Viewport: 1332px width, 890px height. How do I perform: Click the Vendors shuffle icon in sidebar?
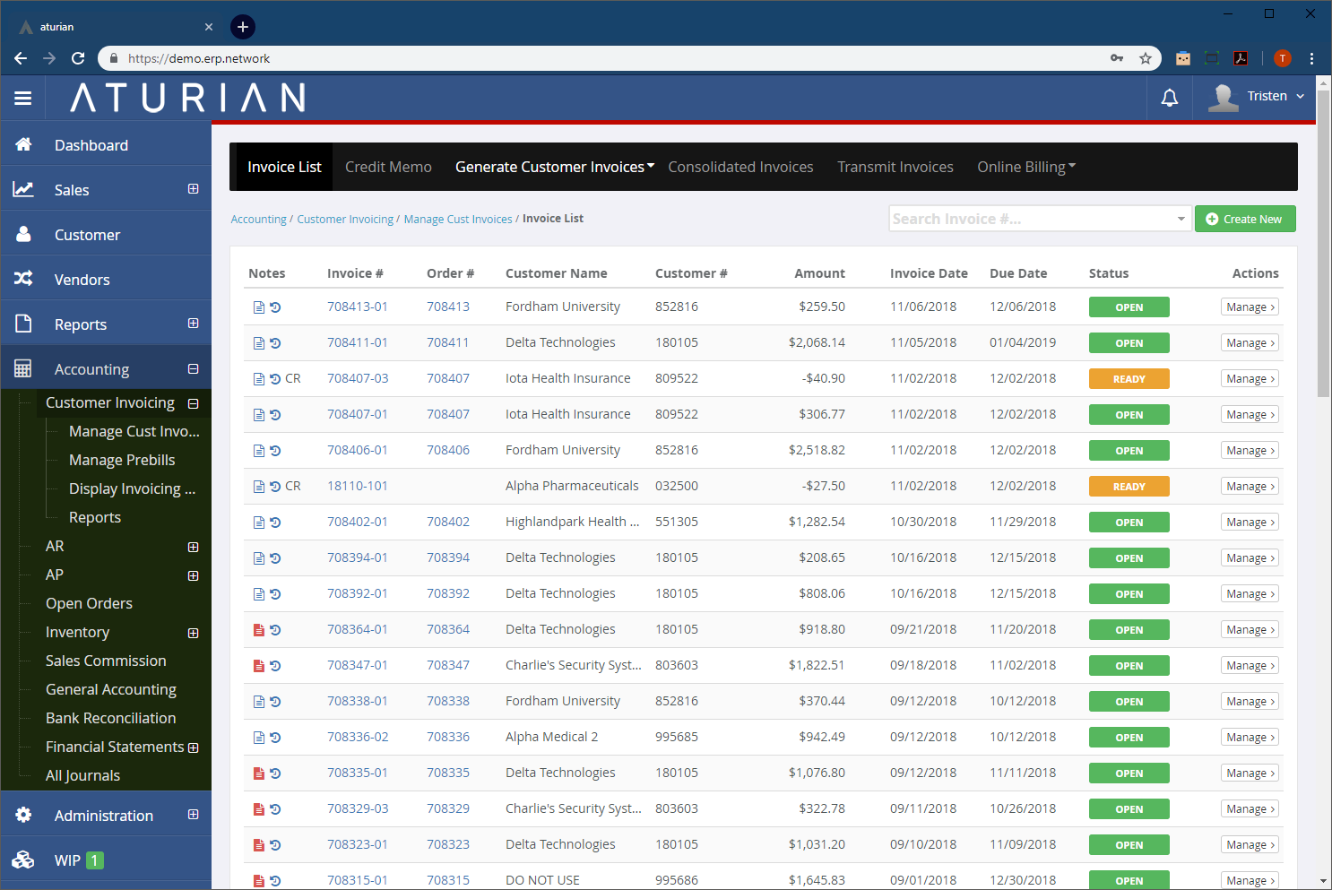point(23,279)
